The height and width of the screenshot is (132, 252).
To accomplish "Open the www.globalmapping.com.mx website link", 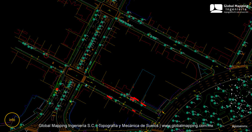I will tap(187, 125).
